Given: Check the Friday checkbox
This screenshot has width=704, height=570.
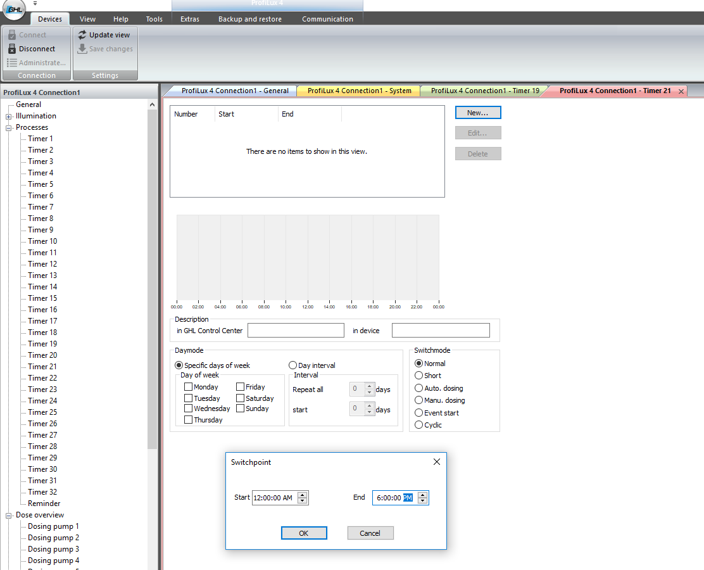Looking at the screenshot, I should 240,387.
